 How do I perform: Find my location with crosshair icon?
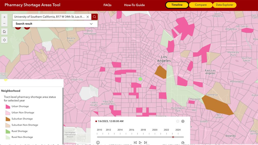4,40
